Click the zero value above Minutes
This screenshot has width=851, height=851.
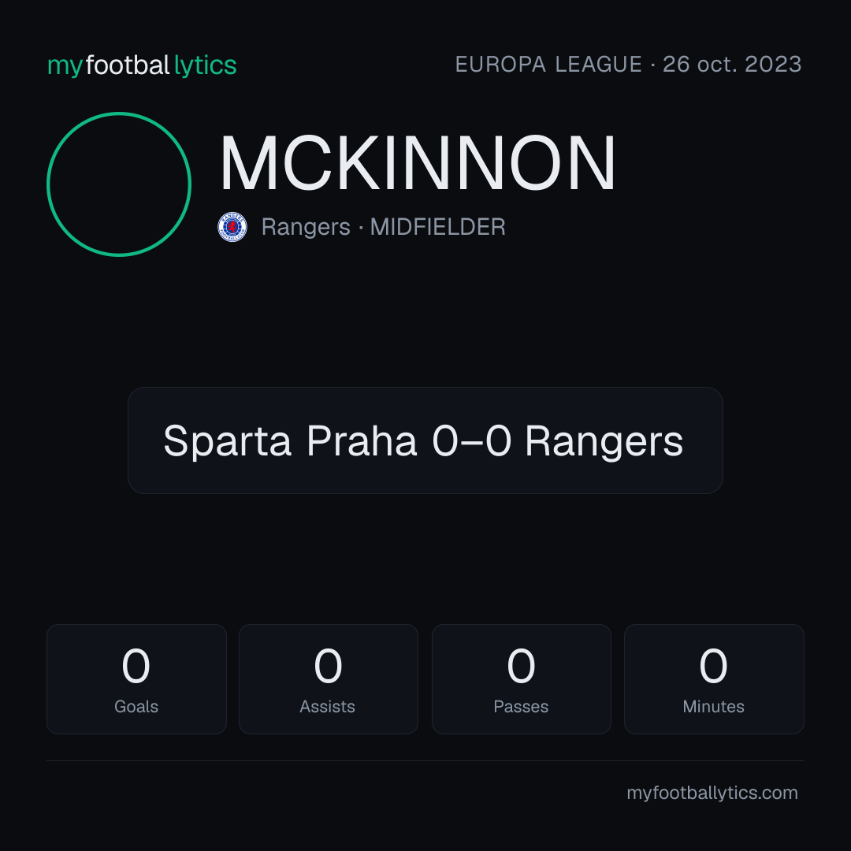click(x=713, y=665)
